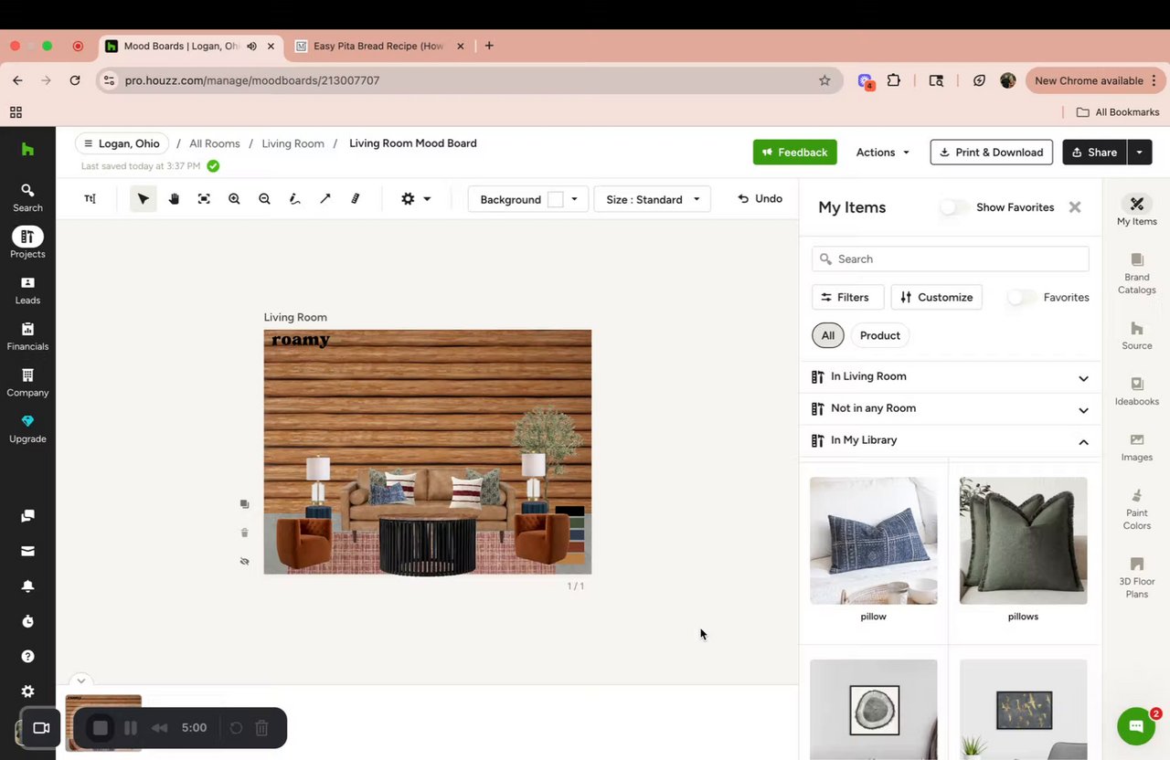This screenshot has height=760, width=1170.
Task: Open the Paint Colors panel
Action: coord(1136,509)
